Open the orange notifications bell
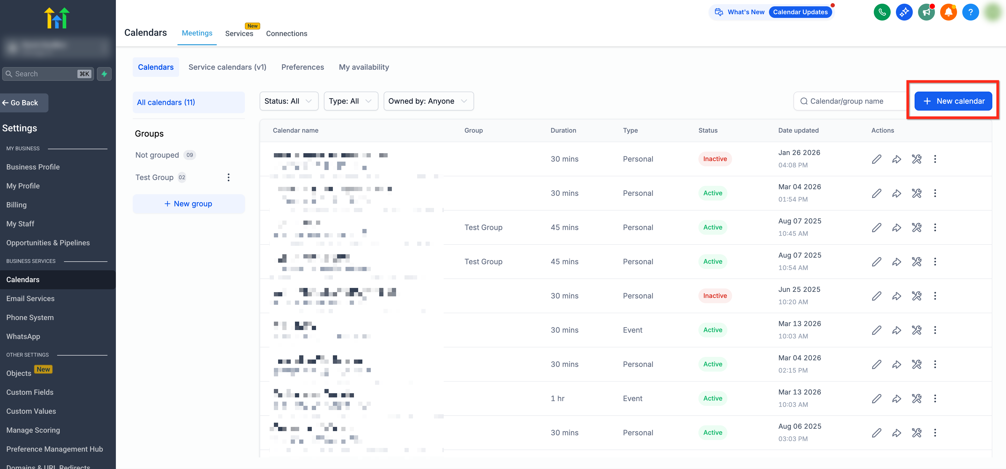The width and height of the screenshot is (1006, 469). (x=948, y=12)
